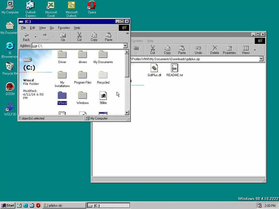Open Help menu in gdiplus.zip window

click(x=150, y=41)
